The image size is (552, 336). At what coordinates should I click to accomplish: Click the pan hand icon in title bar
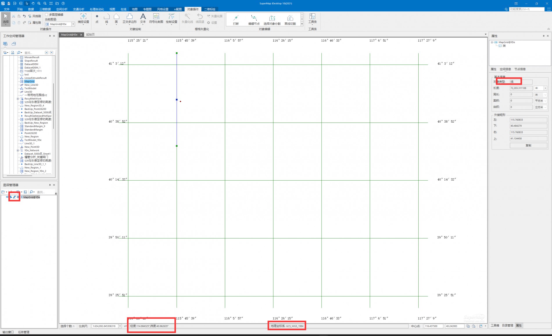tap(33, 3)
